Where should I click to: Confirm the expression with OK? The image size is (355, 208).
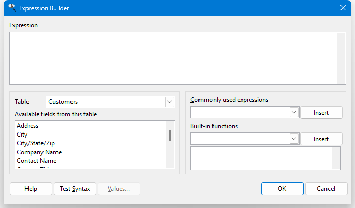282,189
